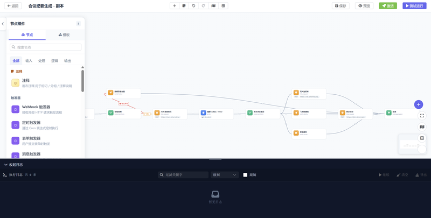Click the 预览 preview button
The image size is (431, 218).
point(364,6)
